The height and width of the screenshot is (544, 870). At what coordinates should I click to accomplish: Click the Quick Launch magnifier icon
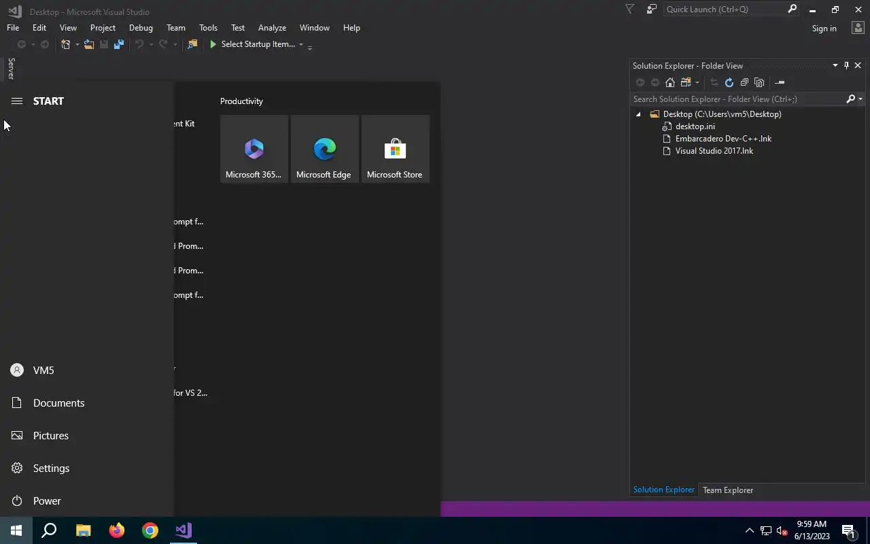(792, 10)
